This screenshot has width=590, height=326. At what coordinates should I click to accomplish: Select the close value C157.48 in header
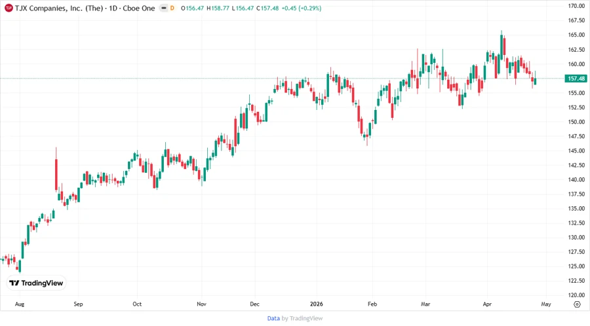(x=267, y=8)
